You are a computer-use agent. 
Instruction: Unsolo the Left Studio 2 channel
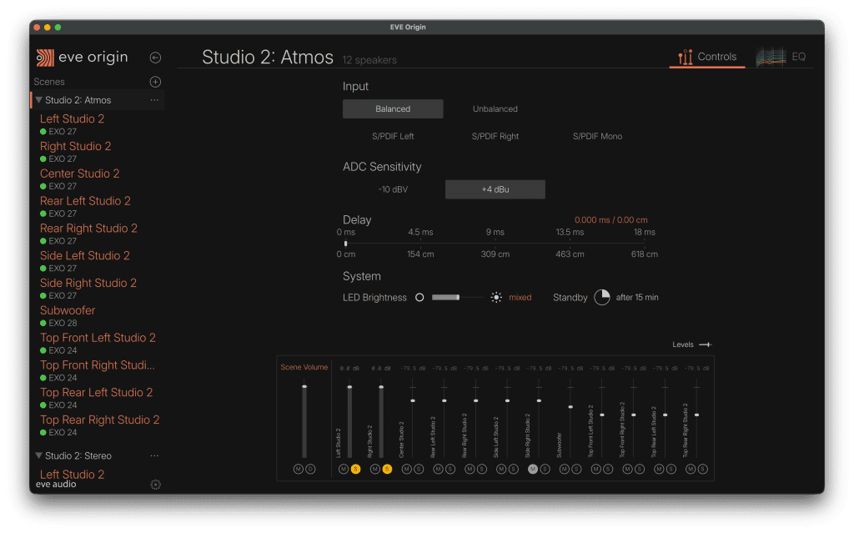(355, 469)
